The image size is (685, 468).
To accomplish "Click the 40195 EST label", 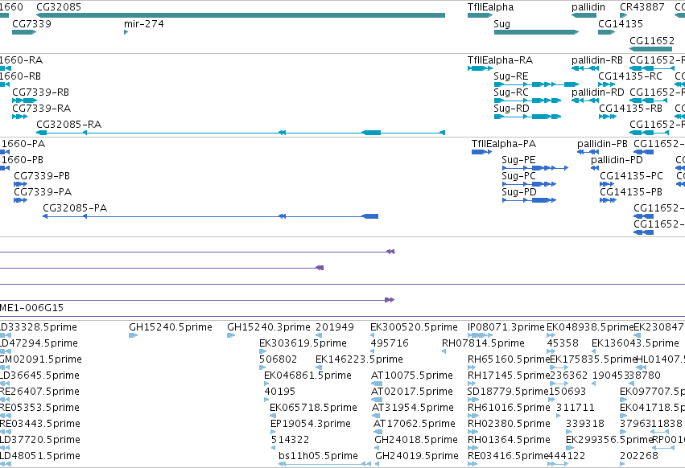I will pos(280,392).
